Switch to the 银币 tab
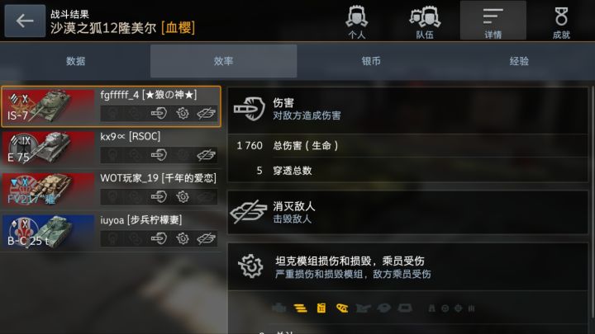Screen dimensions: 595x334 [x=371, y=61]
